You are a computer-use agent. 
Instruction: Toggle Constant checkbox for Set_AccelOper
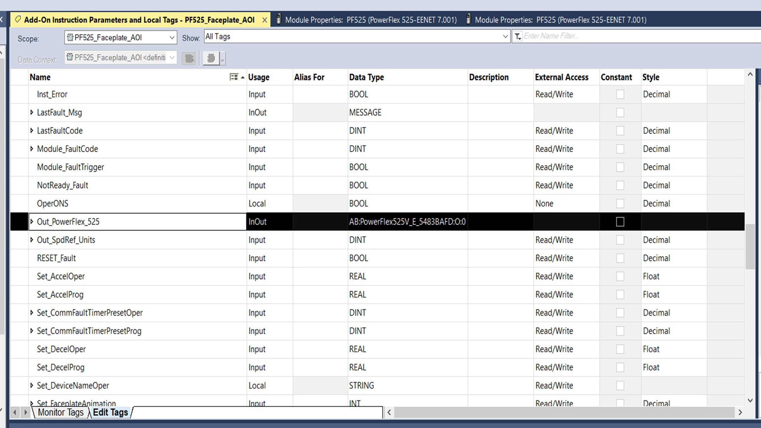620,276
